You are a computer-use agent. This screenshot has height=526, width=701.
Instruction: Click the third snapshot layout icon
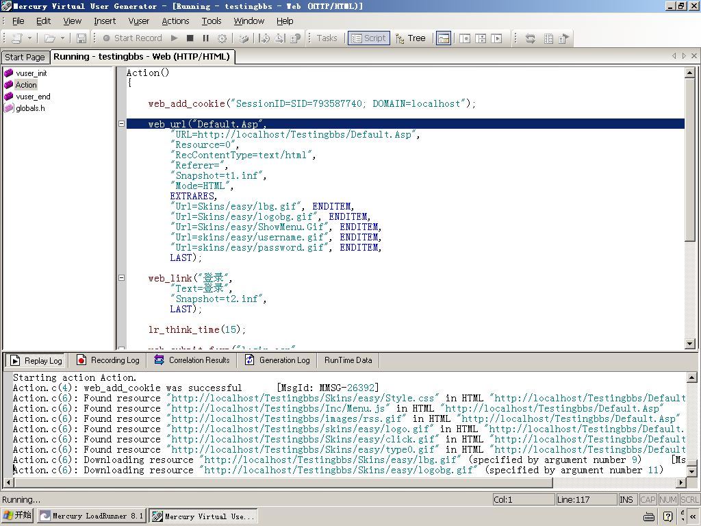tap(496, 38)
